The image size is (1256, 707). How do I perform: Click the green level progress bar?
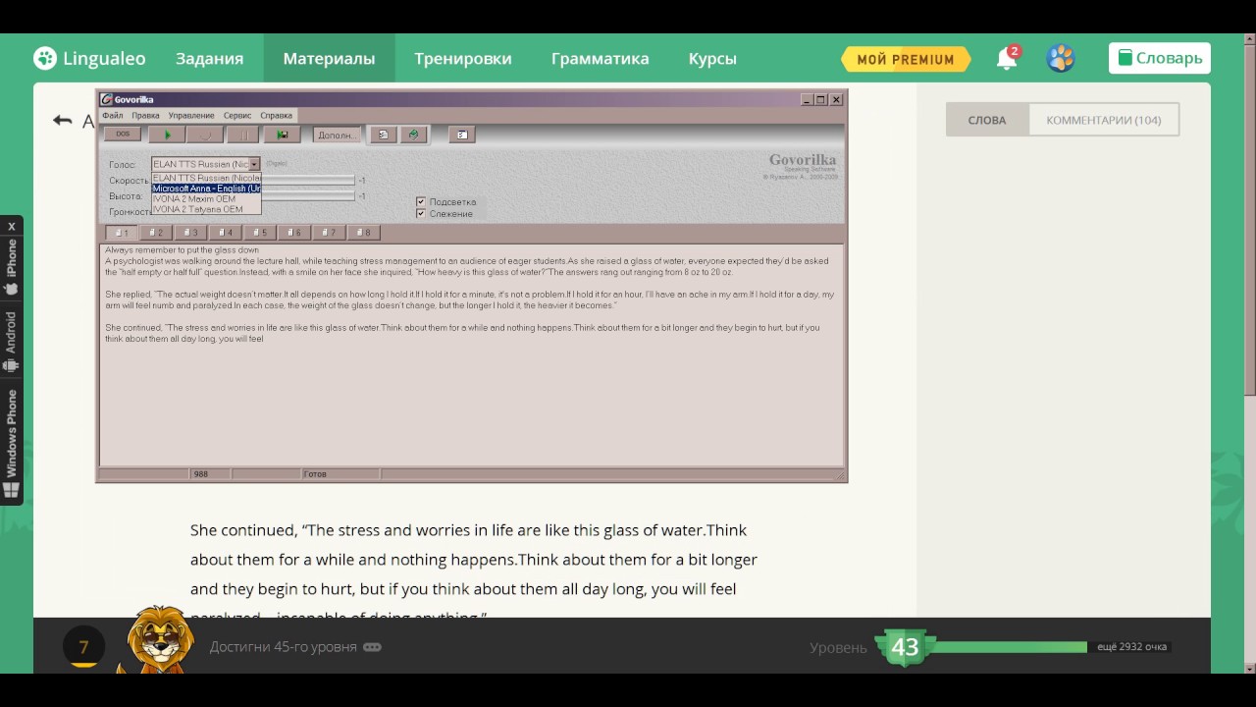(1010, 647)
